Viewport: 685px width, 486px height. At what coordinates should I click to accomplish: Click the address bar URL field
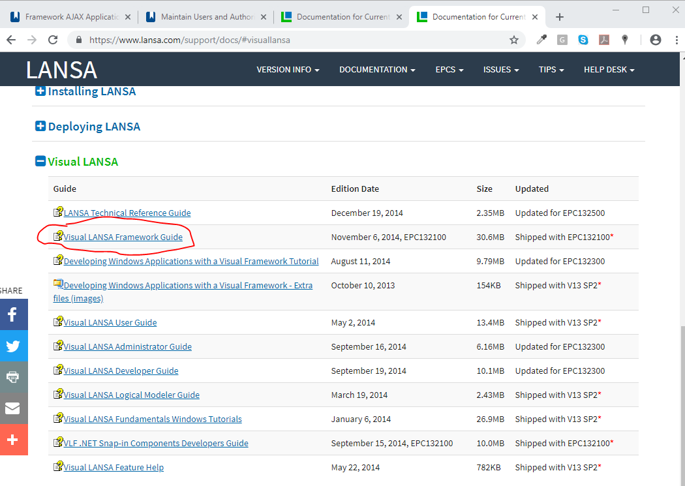point(294,40)
